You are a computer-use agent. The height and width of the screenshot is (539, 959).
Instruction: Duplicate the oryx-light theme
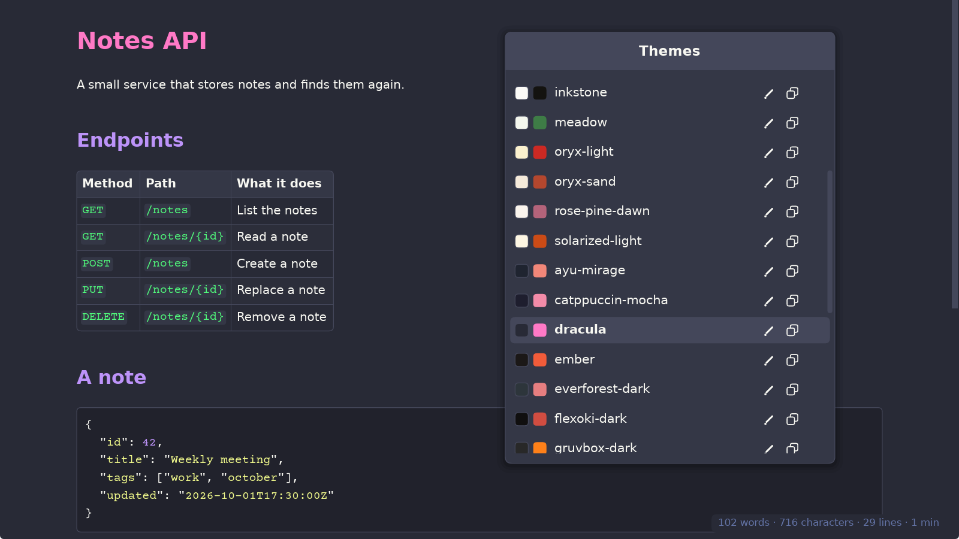click(x=792, y=152)
